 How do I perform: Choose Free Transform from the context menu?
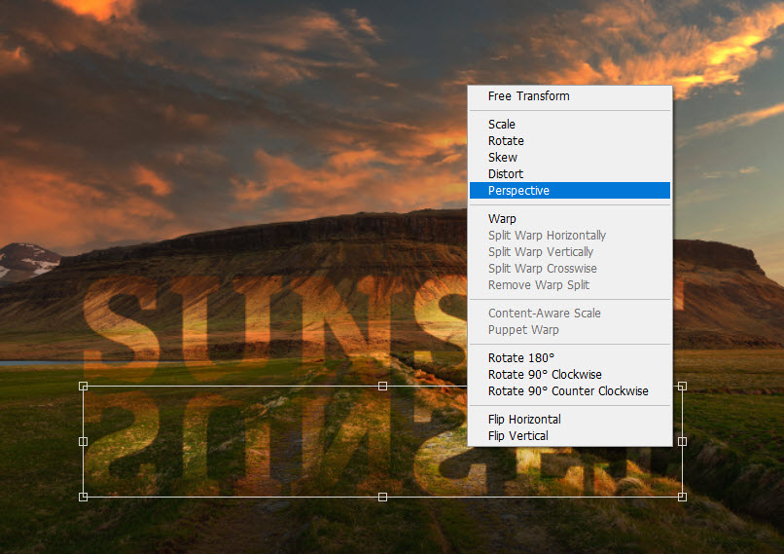tap(528, 96)
